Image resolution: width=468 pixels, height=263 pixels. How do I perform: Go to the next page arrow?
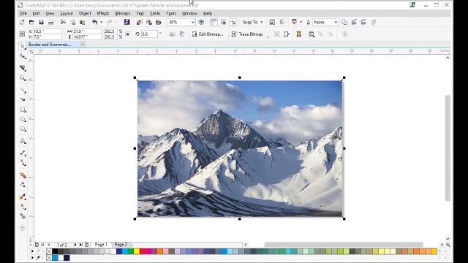pos(75,245)
